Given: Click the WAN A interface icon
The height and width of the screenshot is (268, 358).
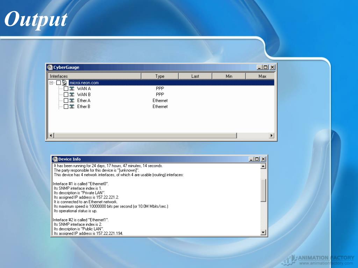Looking at the screenshot, I should 72,89.
